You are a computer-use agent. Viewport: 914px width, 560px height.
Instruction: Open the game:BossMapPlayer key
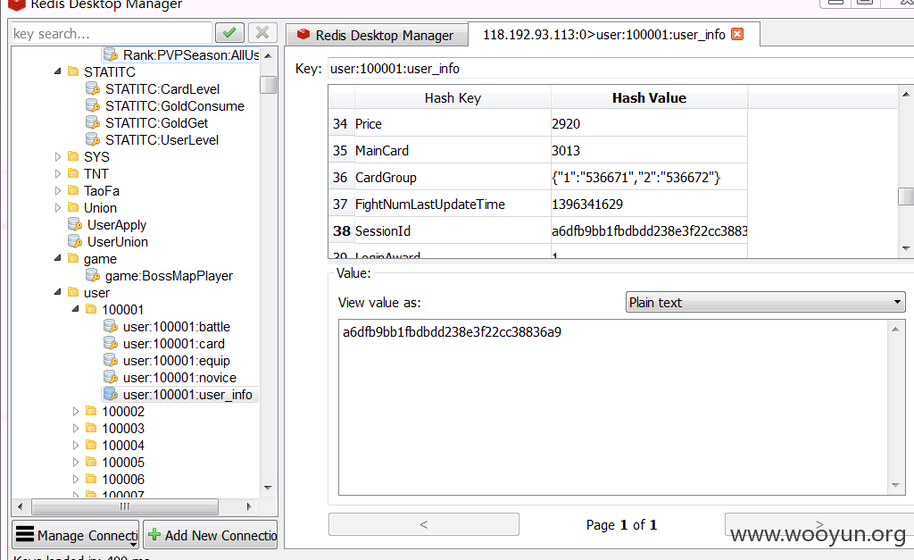click(x=169, y=276)
